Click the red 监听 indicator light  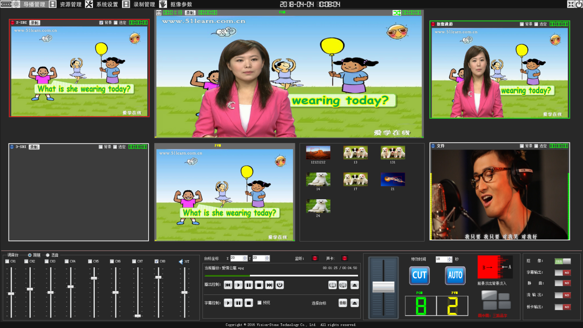(x=315, y=258)
